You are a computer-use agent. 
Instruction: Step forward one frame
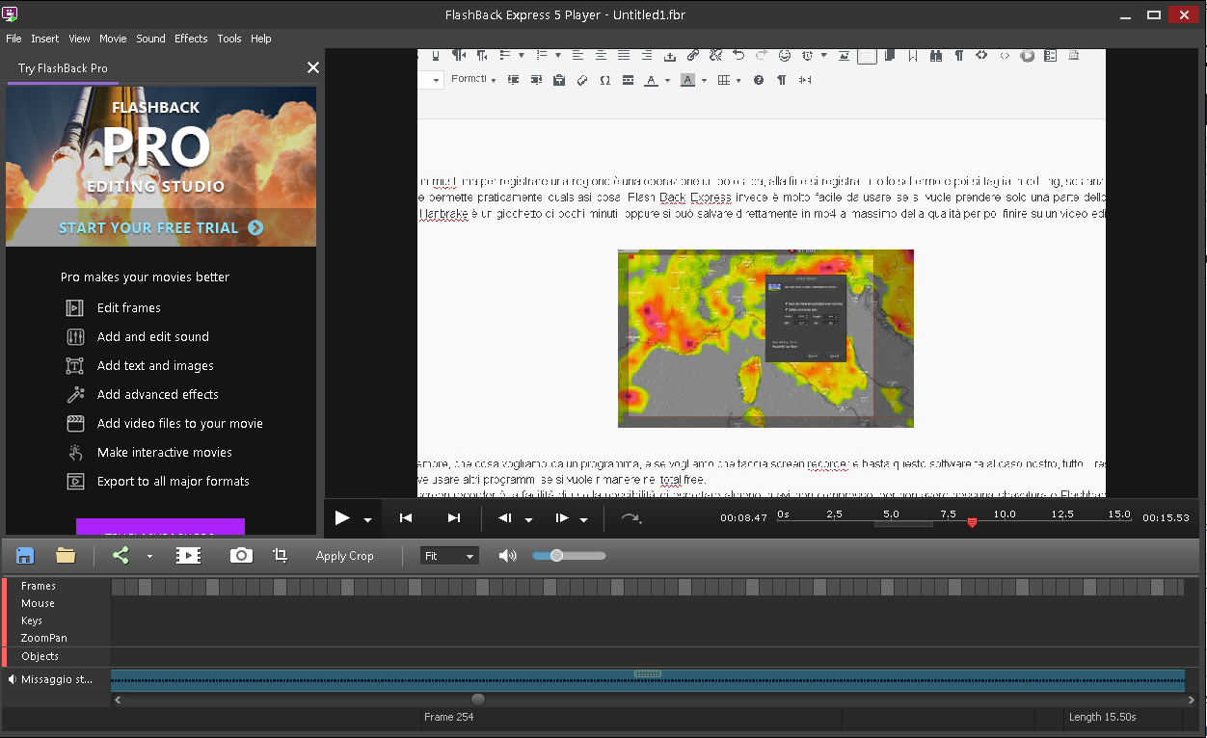tap(562, 518)
